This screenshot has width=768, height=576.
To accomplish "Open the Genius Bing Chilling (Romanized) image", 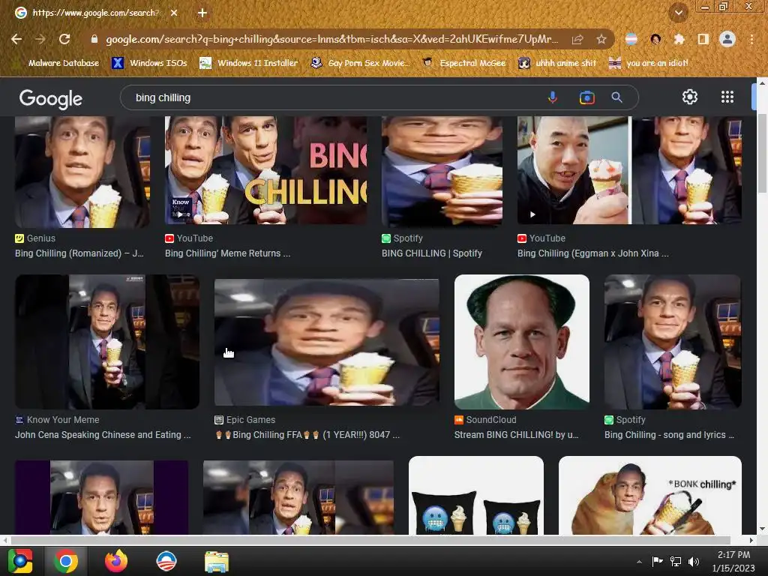I will point(82,172).
